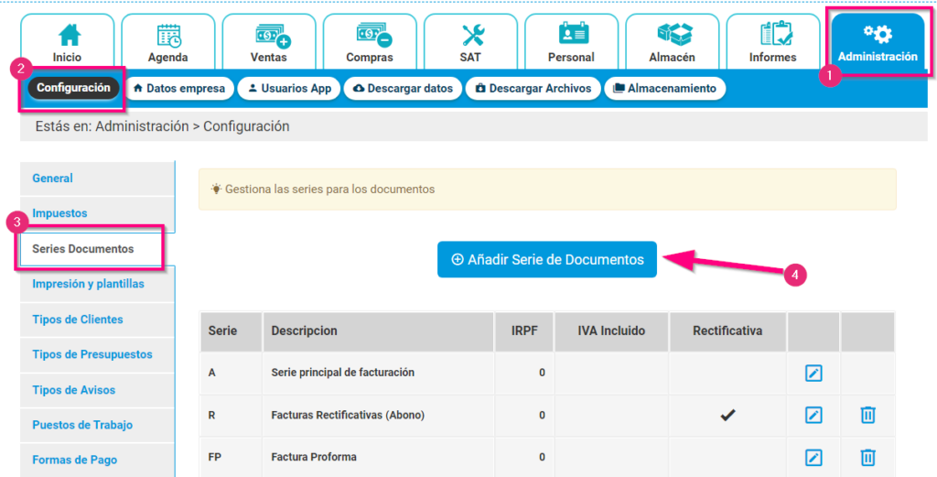Click the Rectificativa column header
This screenshot has height=477, width=937.
(727, 331)
